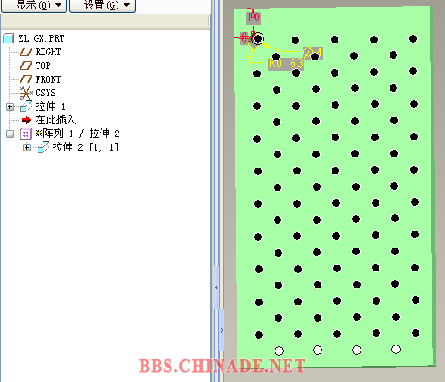Click the RIGHT datum plane icon

pos(26,52)
